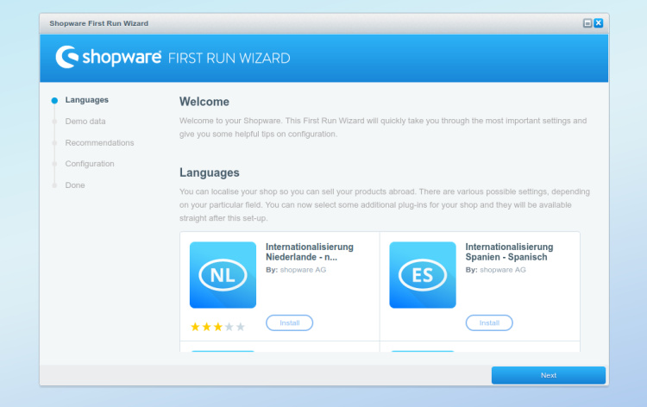Select the Done step in the sidebar
Viewport: 647px width, 407px height.
tap(75, 185)
